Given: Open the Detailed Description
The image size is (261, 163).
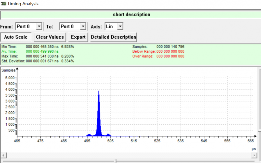Looking at the screenshot, I should pos(113,37).
